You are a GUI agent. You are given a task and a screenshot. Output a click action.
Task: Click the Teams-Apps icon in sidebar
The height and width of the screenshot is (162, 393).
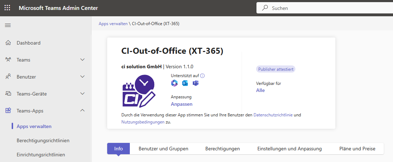point(8,111)
